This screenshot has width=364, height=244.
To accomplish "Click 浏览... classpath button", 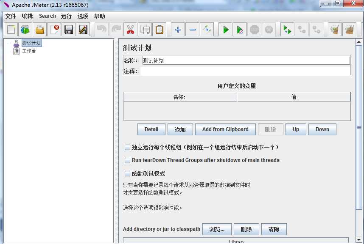I will click(217, 229).
